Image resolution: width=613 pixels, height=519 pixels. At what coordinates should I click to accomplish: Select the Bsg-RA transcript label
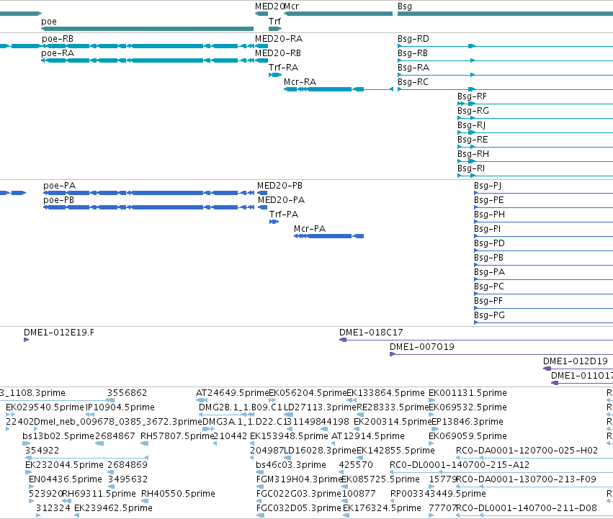click(x=413, y=68)
